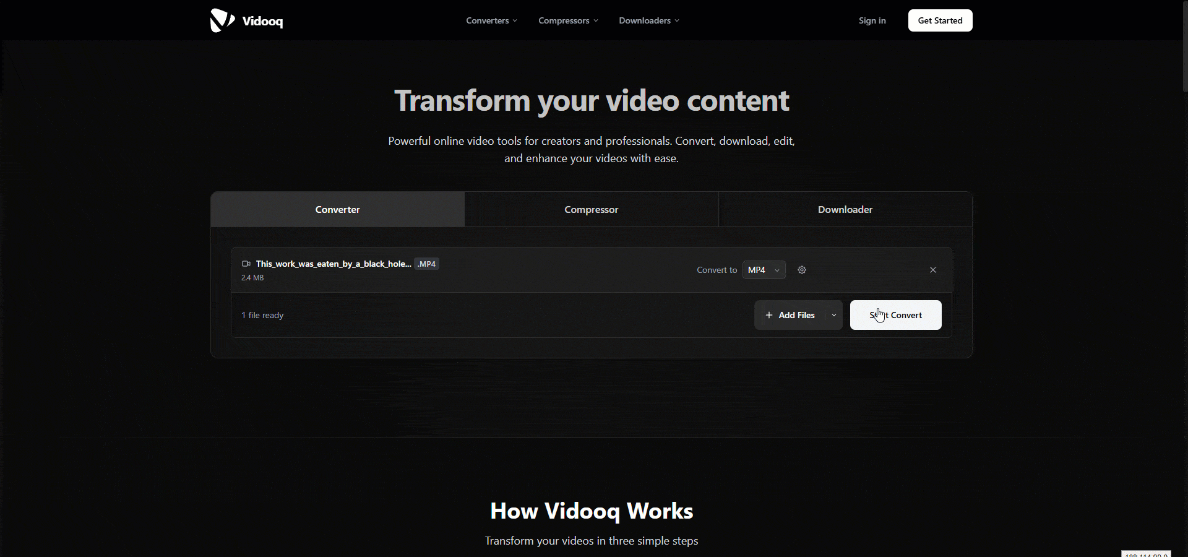Remove the uploaded file with X icon
This screenshot has width=1188, height=557.
(933, 270)
